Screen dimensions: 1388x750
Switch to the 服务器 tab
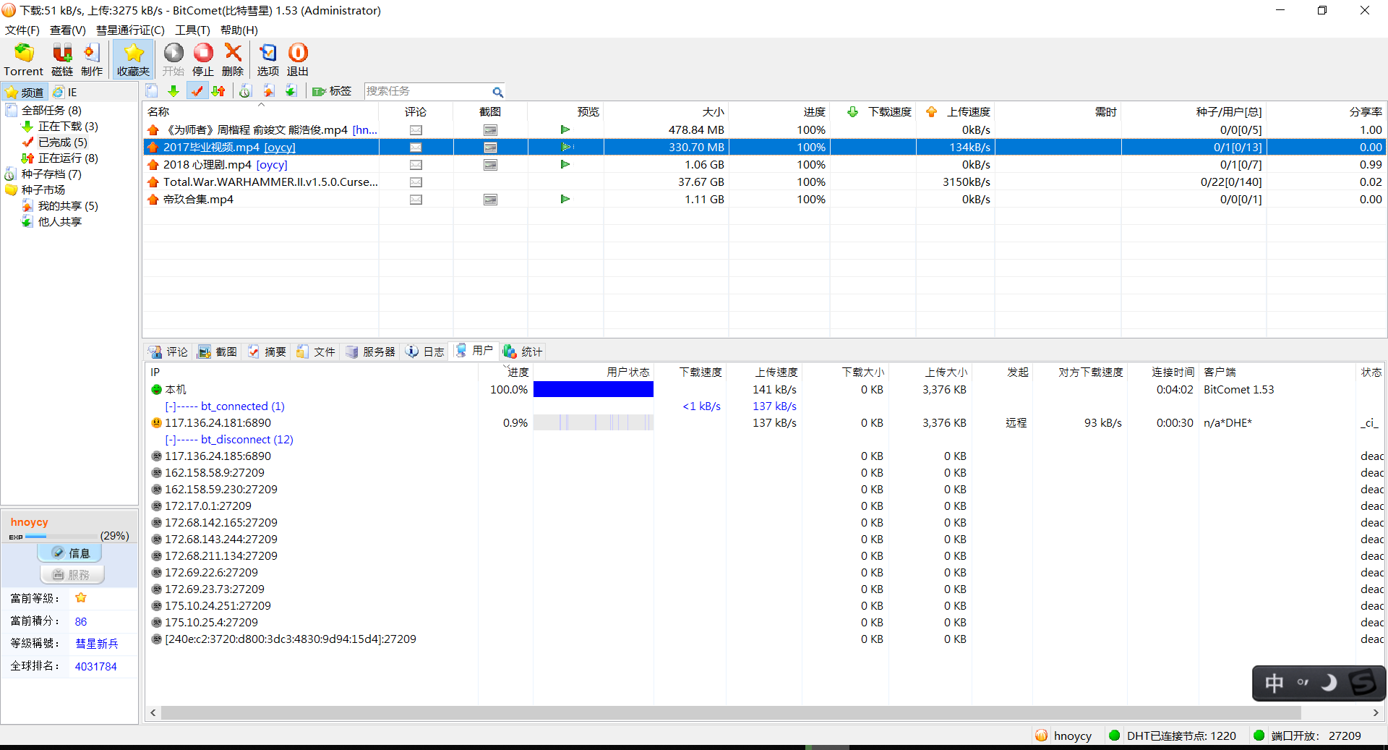(x=371, y=351)
